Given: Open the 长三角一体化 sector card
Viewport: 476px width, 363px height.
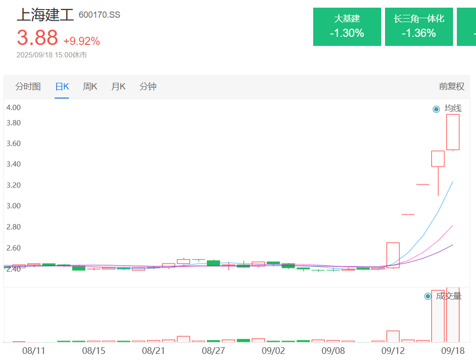Looking at the screenshot, I should coord(419,27).
